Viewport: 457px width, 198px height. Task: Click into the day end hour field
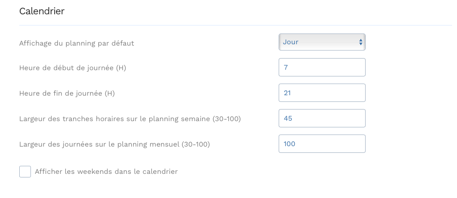coord(322,93)
